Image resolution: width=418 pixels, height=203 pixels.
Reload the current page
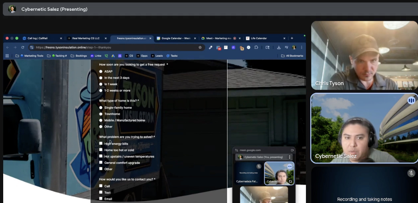pyautogui.click(x=23, y=48)
